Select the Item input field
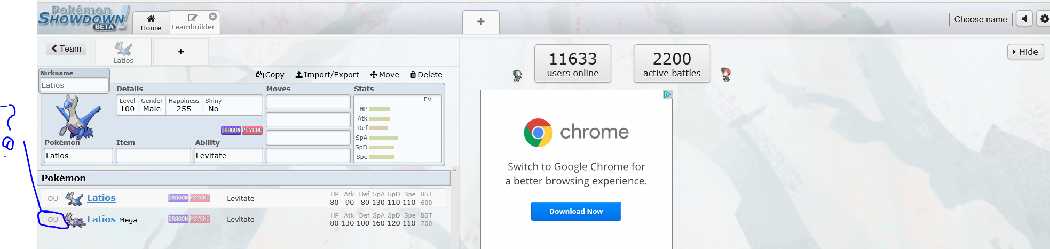1050x249 pixels. pyautogui.click(x=153, y=156)
